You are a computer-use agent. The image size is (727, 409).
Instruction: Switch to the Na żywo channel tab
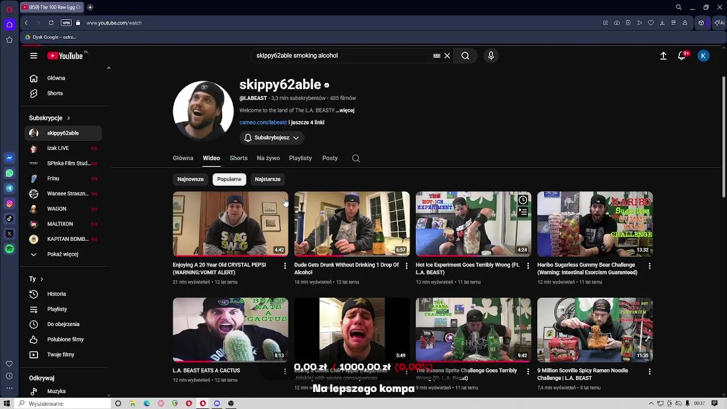[x=268, y=158]
